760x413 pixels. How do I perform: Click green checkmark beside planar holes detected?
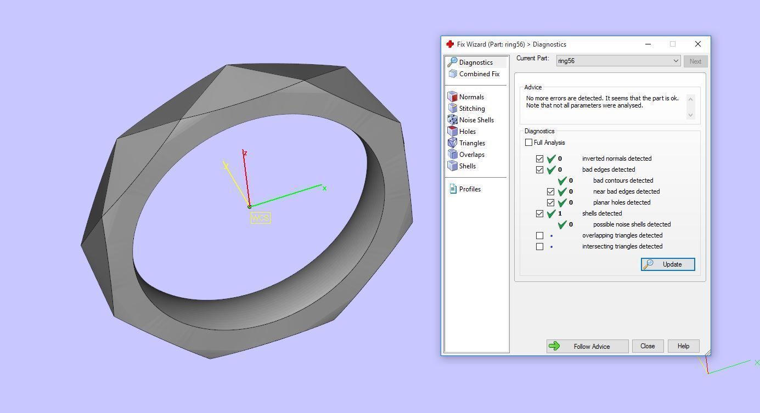click(x=562, y=202)
